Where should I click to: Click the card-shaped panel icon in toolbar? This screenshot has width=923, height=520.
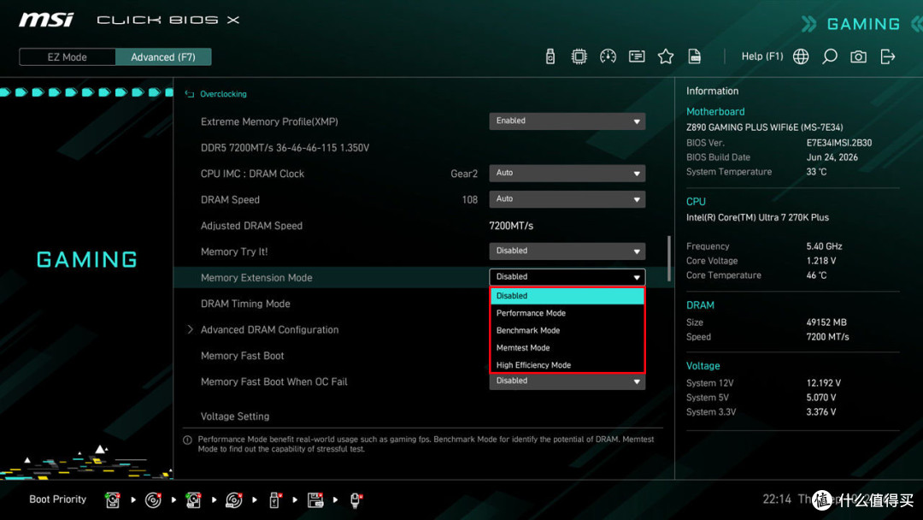(x=637, y=56)
